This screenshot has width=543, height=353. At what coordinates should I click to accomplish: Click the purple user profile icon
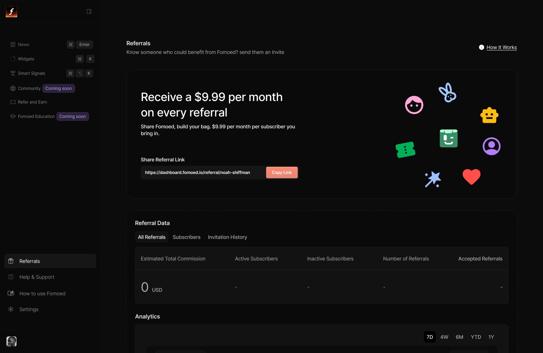492,146
